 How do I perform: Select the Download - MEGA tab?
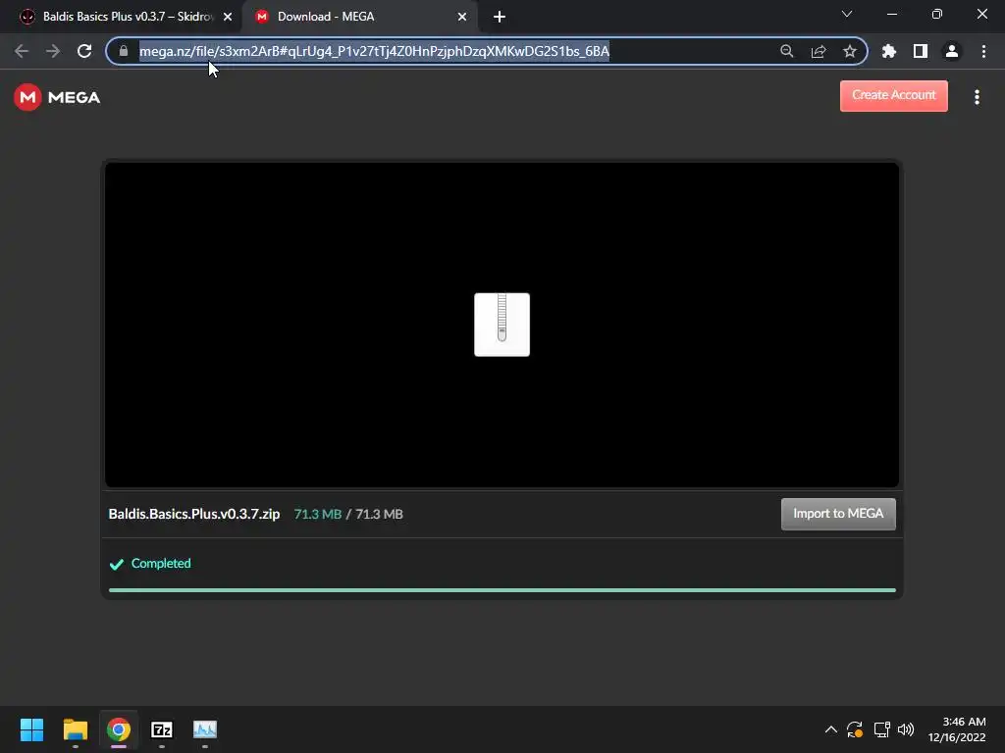(359, 17)
